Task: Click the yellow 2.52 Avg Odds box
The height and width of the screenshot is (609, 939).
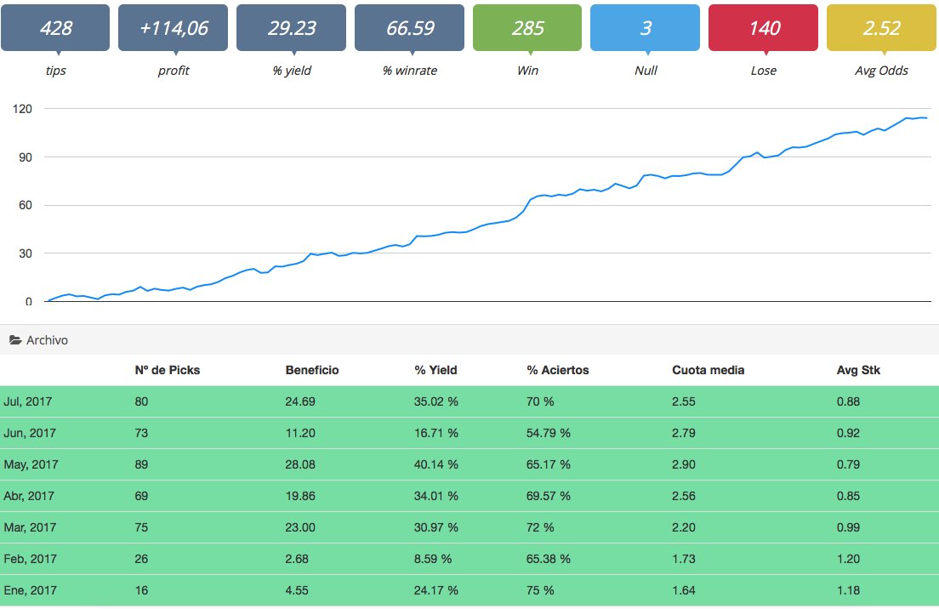Action: 881,27
